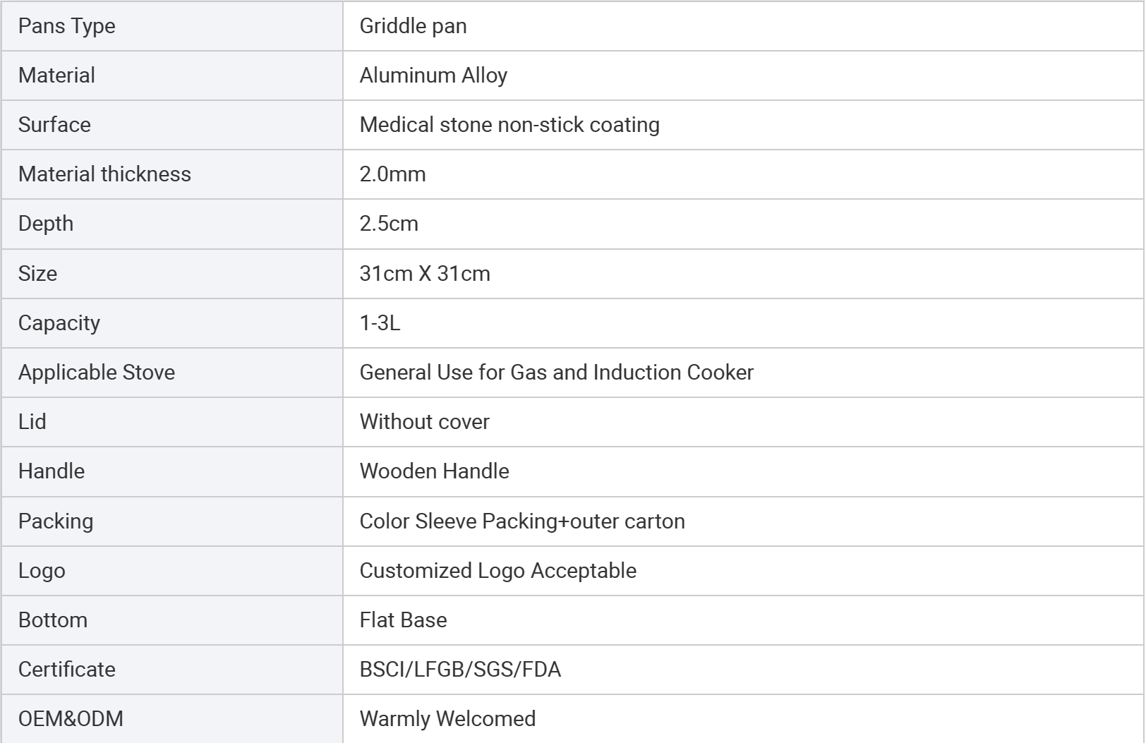Select the 'Applicable Stove' label cell
The width and height of the screenshot is (1146, 743).
(x=172, y=373)
